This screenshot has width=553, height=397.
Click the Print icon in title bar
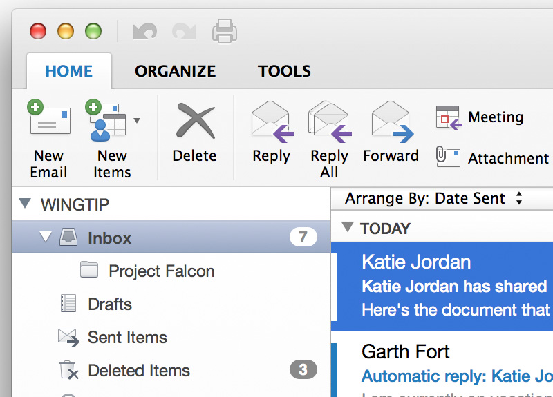coord(225,31)
